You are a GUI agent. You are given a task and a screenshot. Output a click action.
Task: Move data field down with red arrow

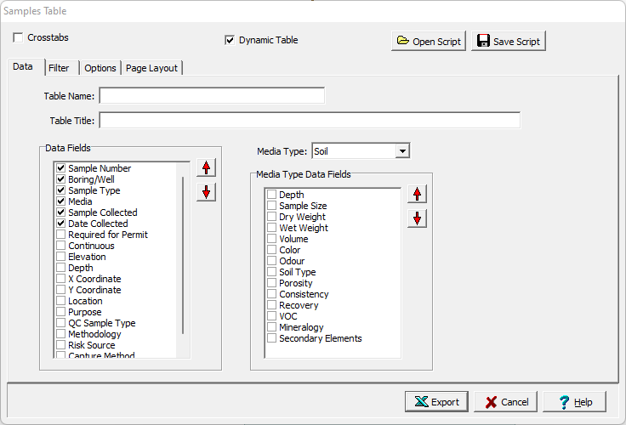[x=206, y=192]
